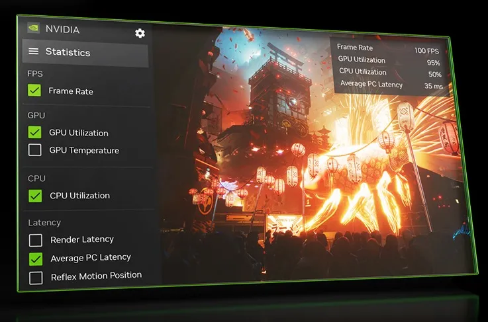Click the NVIDIA title text
488x322 pixels.
click(62, 29)
